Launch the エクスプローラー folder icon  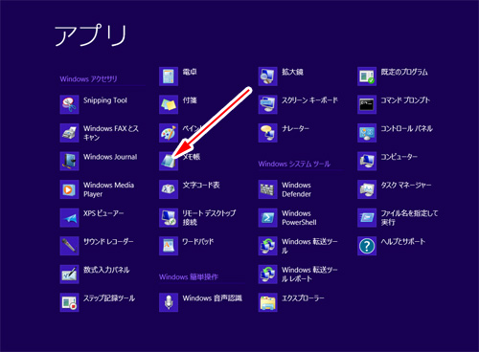tap(267, 302)
